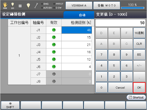Image resolution: width=147 pixels, height=110 pixels.
Task: Open the 各轴 W0 T0 selector
Action: 106,5
